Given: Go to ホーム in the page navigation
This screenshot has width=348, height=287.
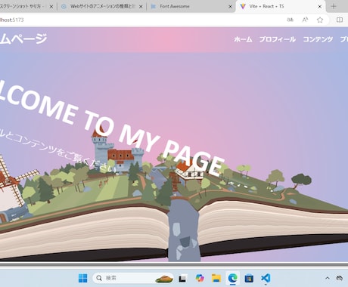Looking at the screenshot, I should (243, 39).
